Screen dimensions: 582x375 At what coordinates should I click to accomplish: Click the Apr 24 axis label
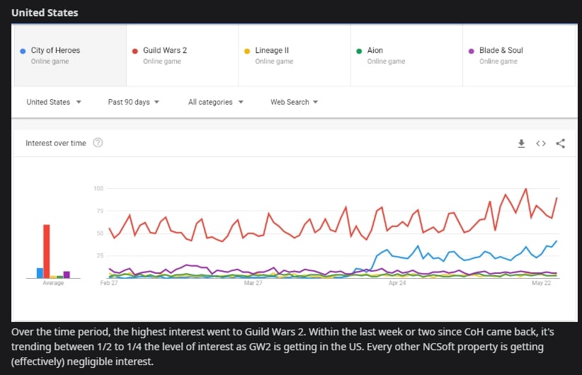[x=397, y=283]
